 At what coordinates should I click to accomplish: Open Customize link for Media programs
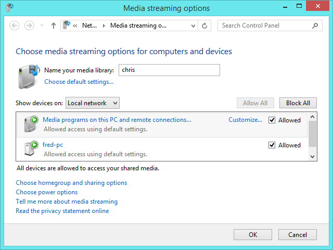(x=245, y=120)
